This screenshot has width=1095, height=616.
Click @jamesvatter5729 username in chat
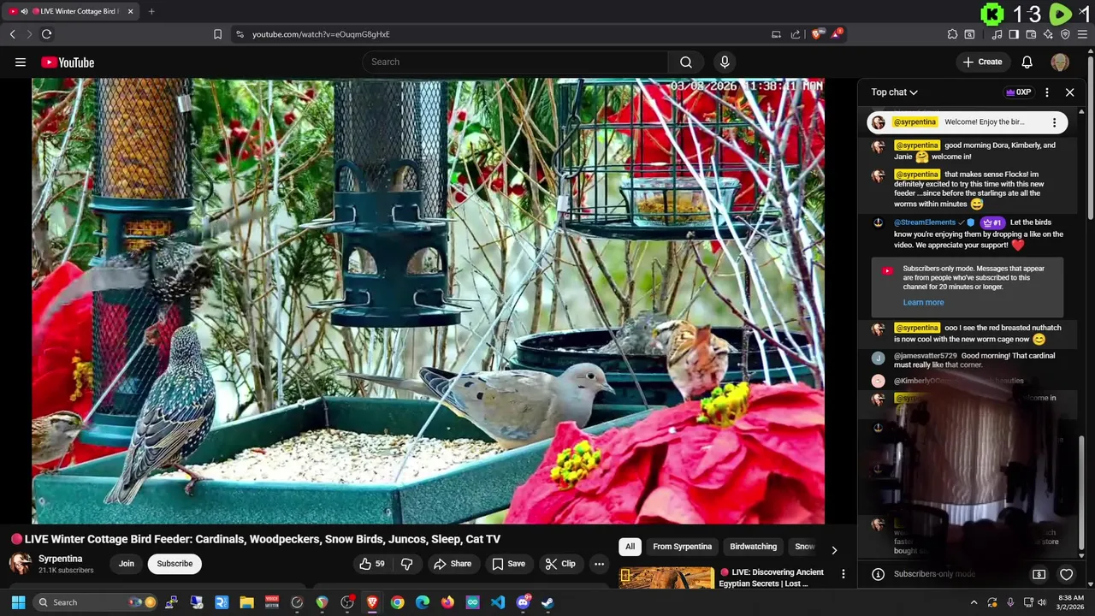926,356
